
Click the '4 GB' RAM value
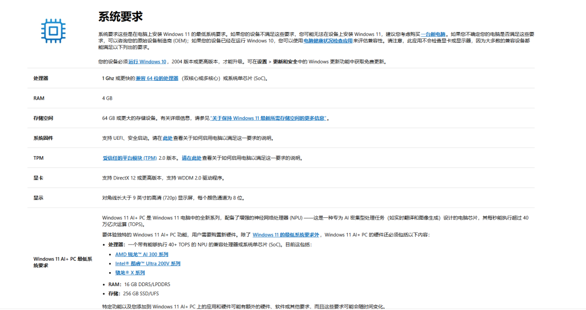click(x=107, y=98)
